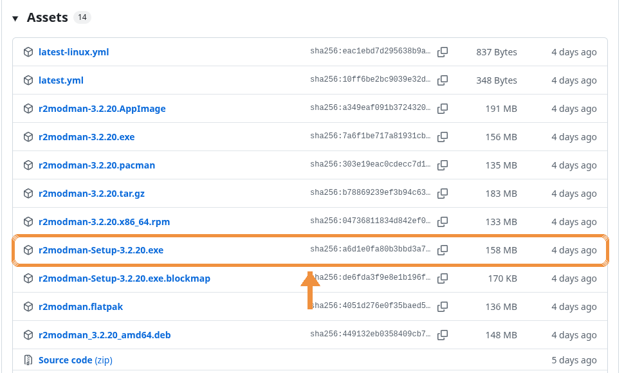Click hash text sha256:449132eb0358409cb7…
This screenshot has height=373, width=624.
(370, 334)
